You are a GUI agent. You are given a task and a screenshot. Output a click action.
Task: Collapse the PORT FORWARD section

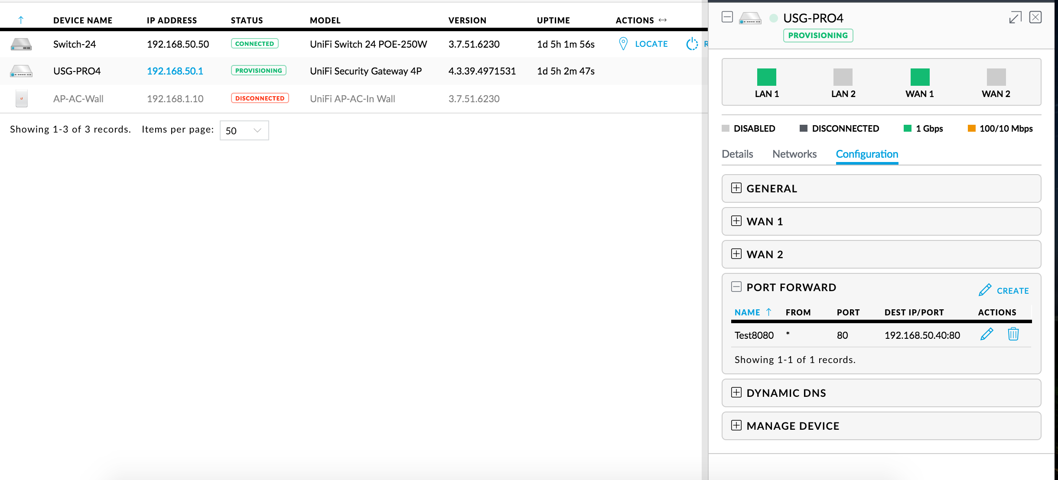point(736,287)
